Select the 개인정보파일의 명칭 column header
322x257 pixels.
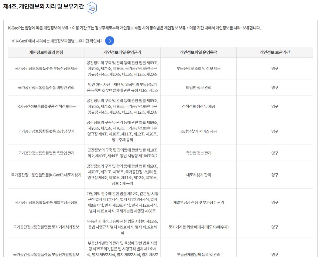[46, 52]
